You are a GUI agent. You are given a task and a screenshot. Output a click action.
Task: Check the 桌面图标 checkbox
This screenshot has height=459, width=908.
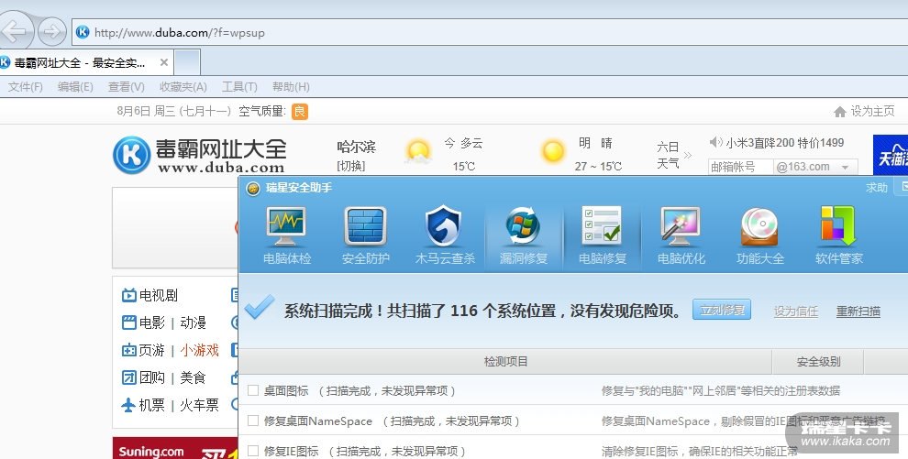pyautogui.click(x=253, y=390)
